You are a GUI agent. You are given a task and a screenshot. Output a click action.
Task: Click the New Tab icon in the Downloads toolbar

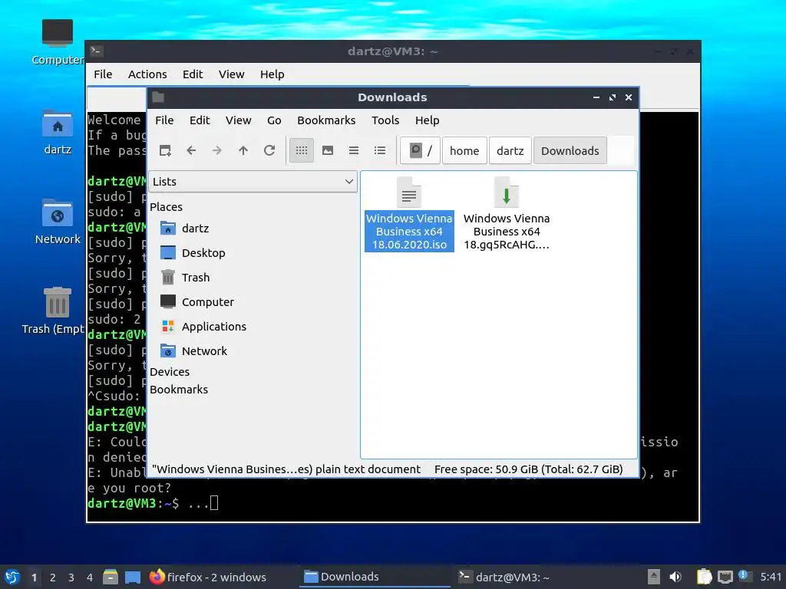tap(165, 150)
